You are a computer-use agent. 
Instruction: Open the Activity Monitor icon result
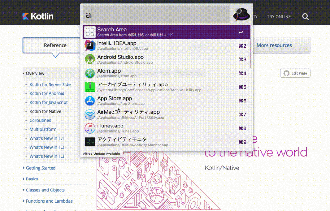click(x=90, y=142)
